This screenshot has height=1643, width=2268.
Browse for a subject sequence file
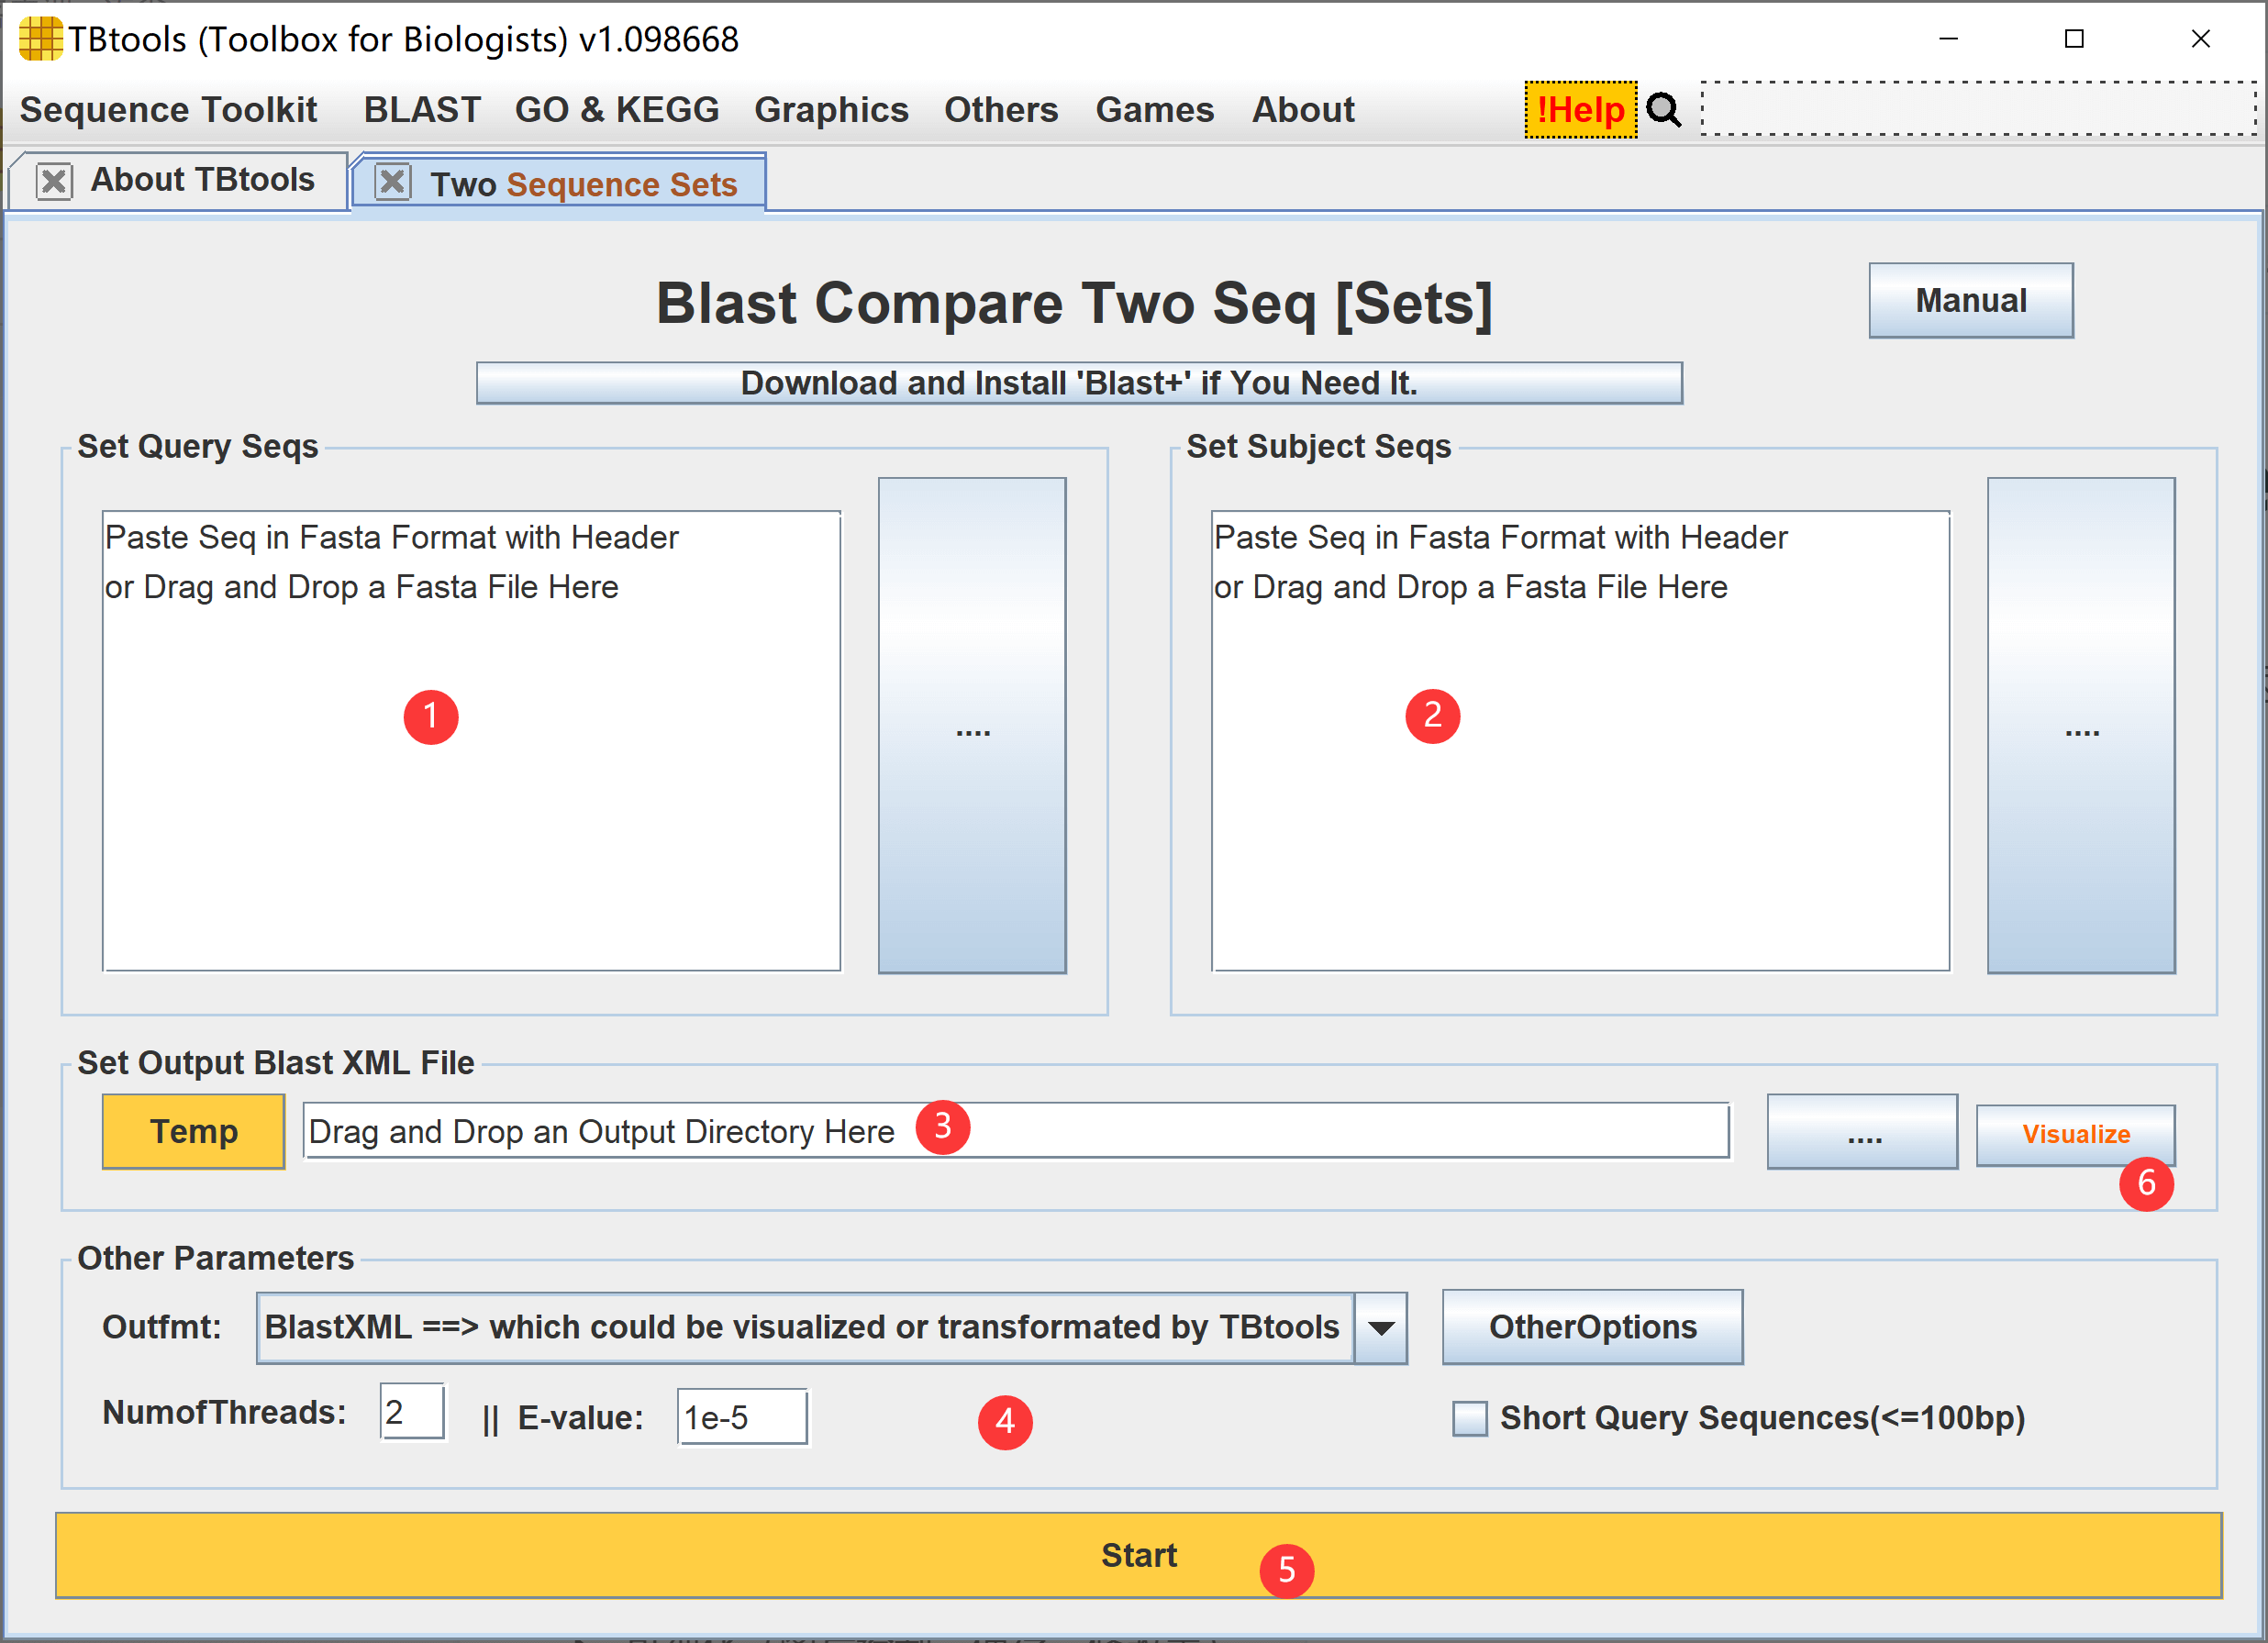click(2081, 725)
